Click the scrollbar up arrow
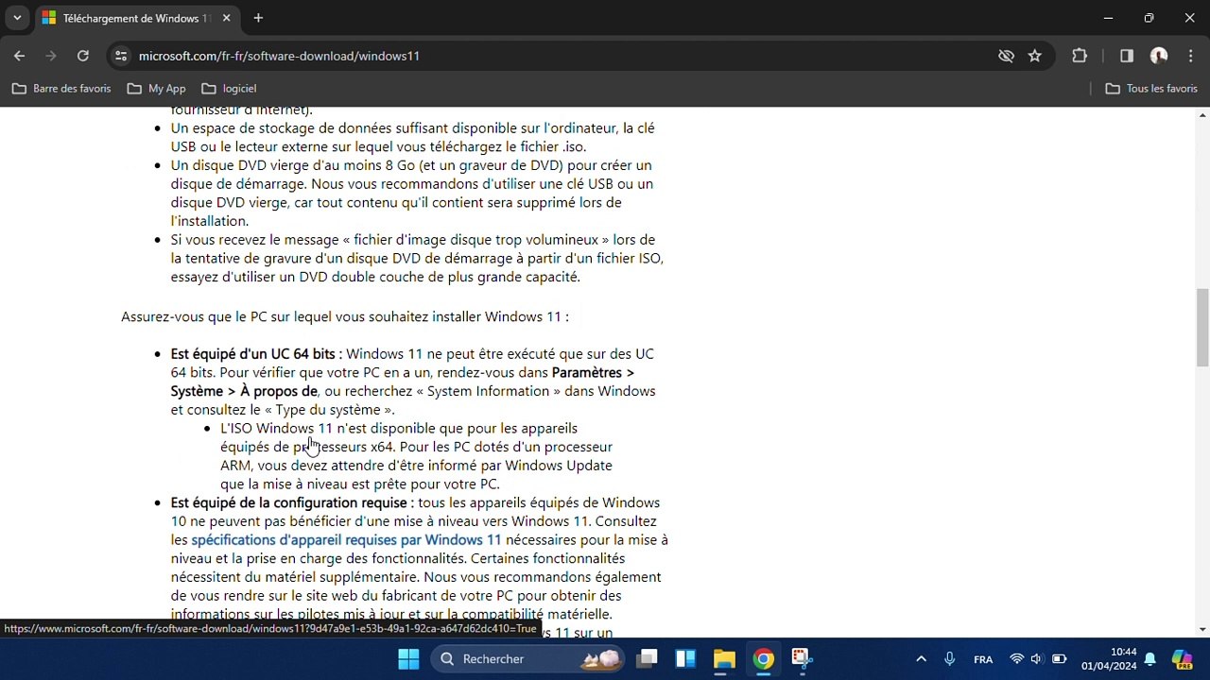 [x=1202, y=113]
